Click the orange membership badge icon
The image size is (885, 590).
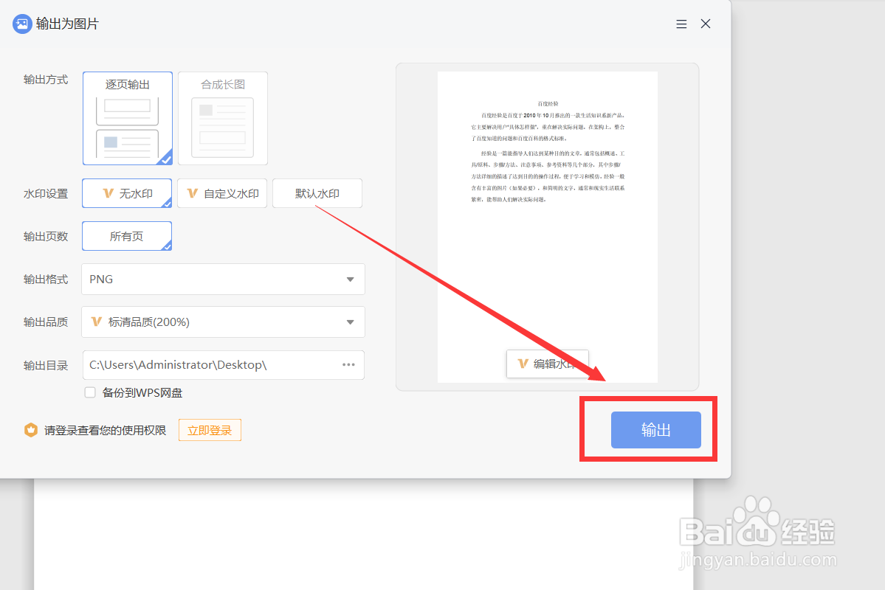tap(30, 431)
